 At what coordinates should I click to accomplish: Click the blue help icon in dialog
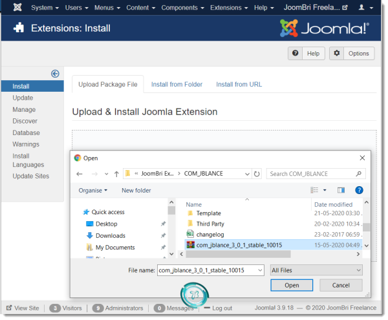(x=359, y=190)
